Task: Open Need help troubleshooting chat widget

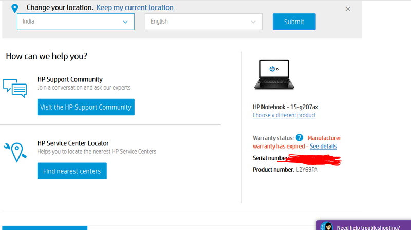Action: coord(364,226)
